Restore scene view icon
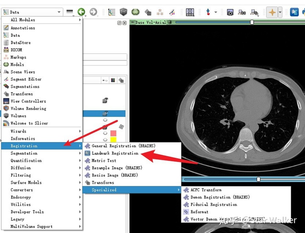305x233 pixels. pyautogui.click(x=254, y=12)
